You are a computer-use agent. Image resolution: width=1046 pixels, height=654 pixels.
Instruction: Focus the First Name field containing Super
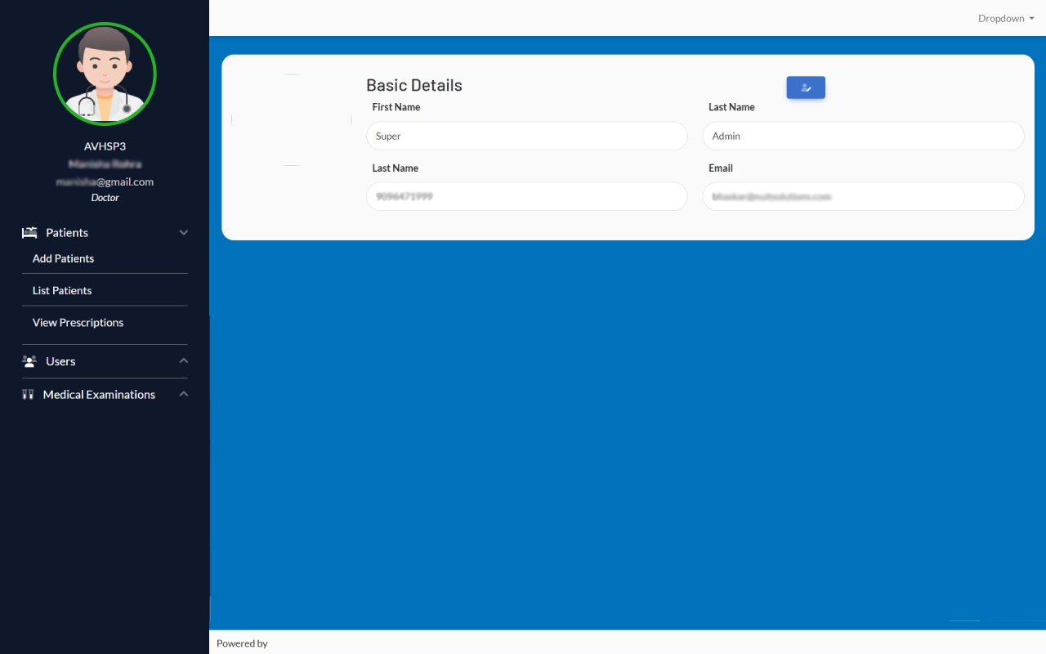pyautogui.click(x=526, y=137)
